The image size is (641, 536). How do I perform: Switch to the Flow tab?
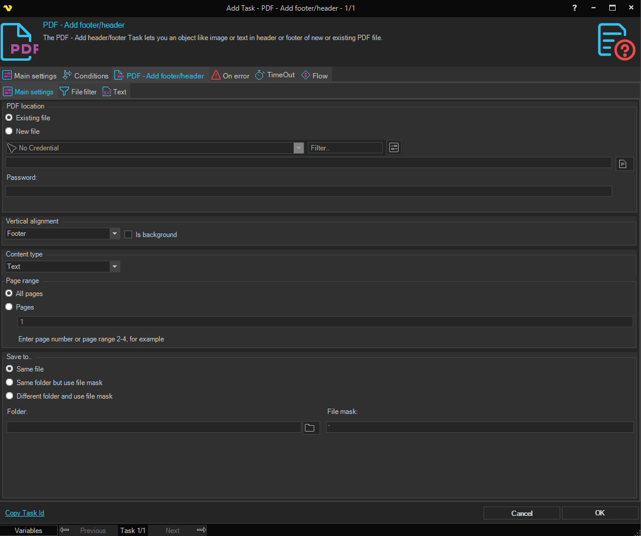[x=314, y=75]
